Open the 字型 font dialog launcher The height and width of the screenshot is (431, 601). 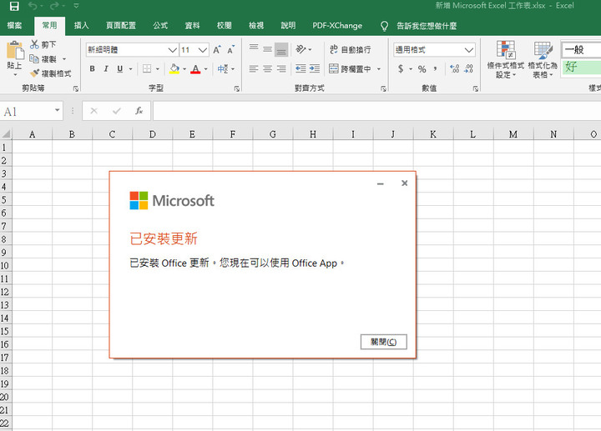pos(237,88)
